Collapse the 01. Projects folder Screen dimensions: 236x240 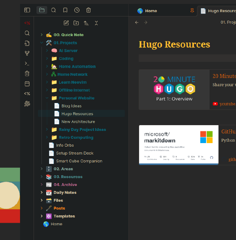pos(41,43)
